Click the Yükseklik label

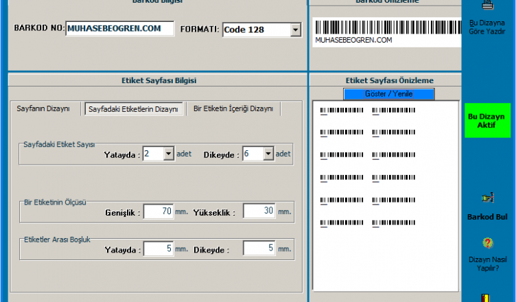(214, 213)
